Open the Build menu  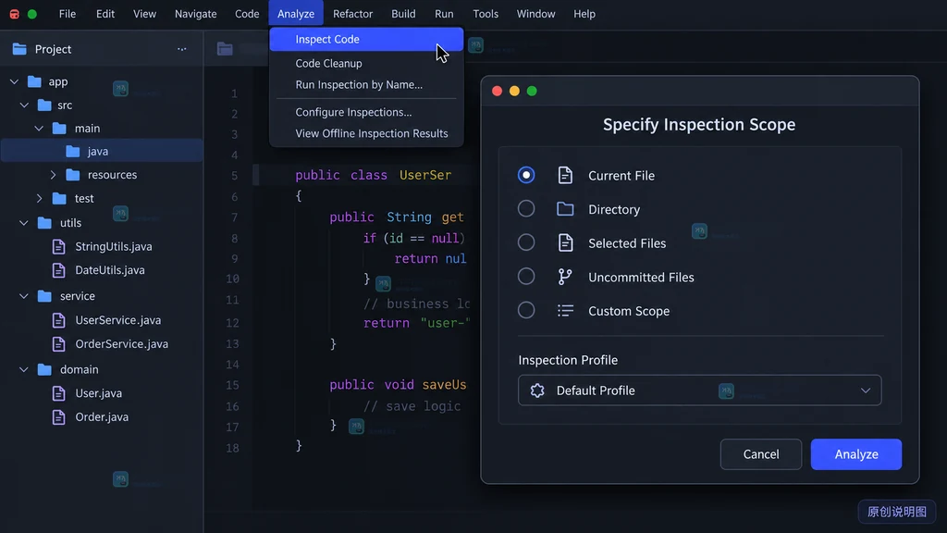(403, 14)
